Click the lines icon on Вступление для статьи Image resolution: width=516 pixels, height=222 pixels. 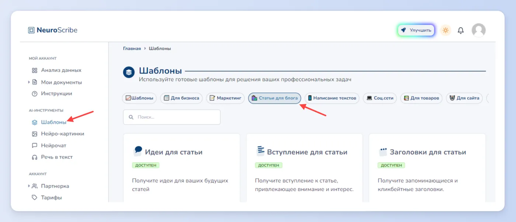point(261,151)
